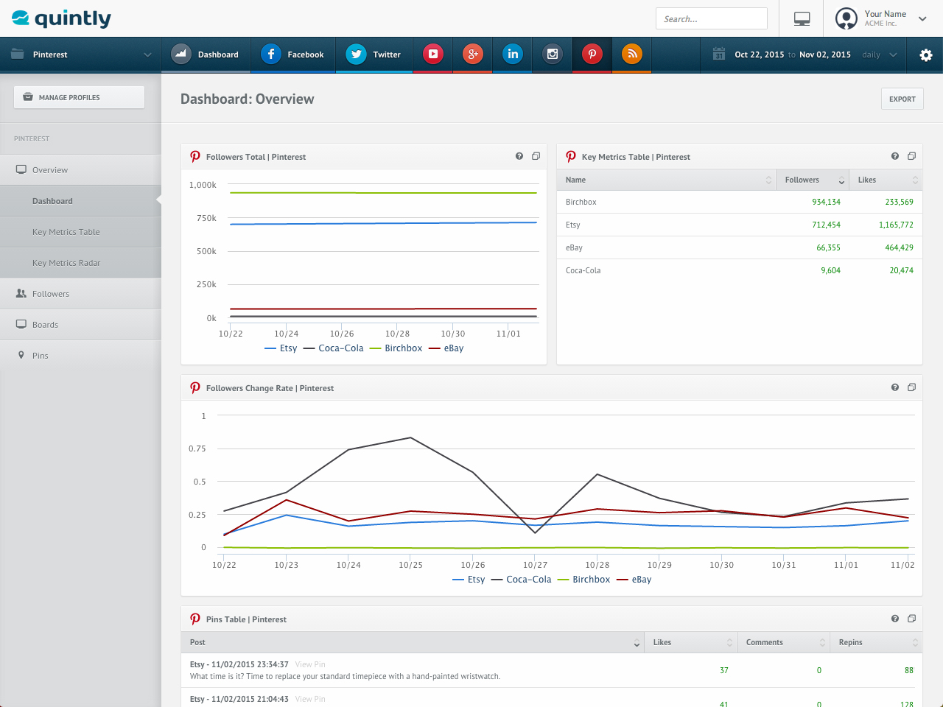Sort Pins Table by Repins
The image size is (943, 707).
pyautogui.click(x=876, y=642)
